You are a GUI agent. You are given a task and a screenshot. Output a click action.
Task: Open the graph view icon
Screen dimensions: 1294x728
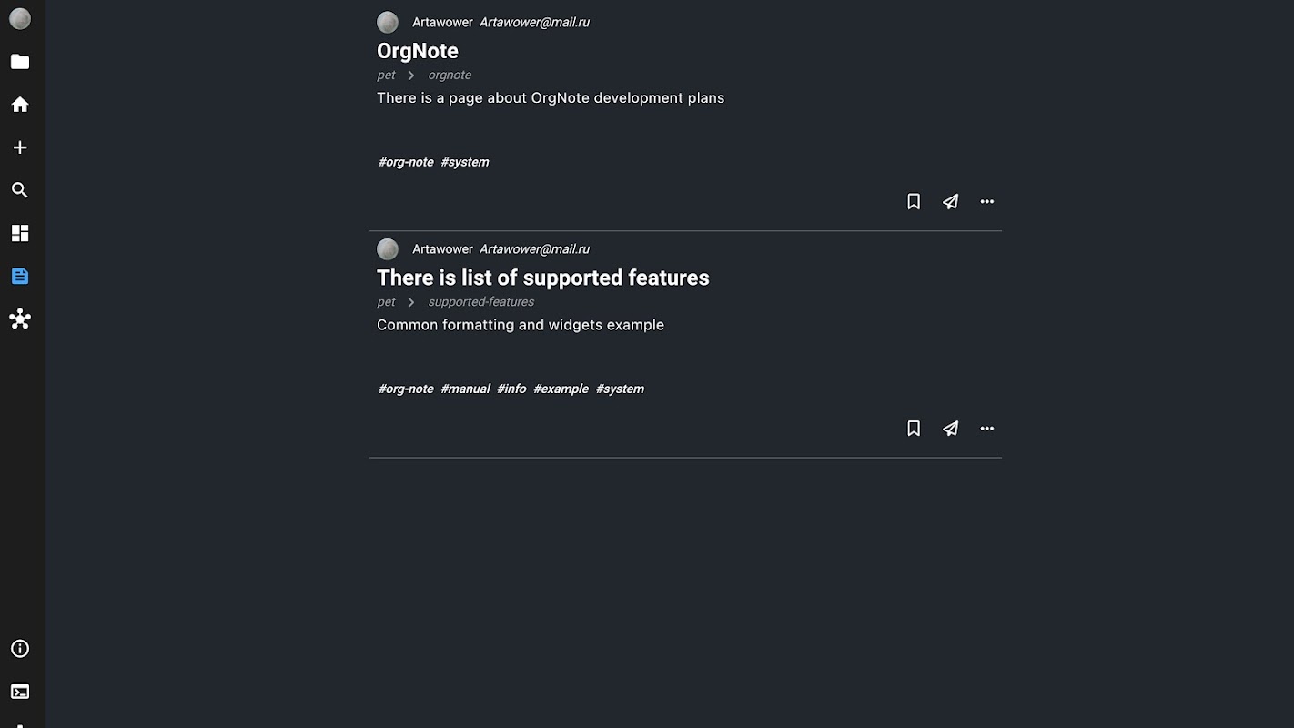[x=20, y=319]
